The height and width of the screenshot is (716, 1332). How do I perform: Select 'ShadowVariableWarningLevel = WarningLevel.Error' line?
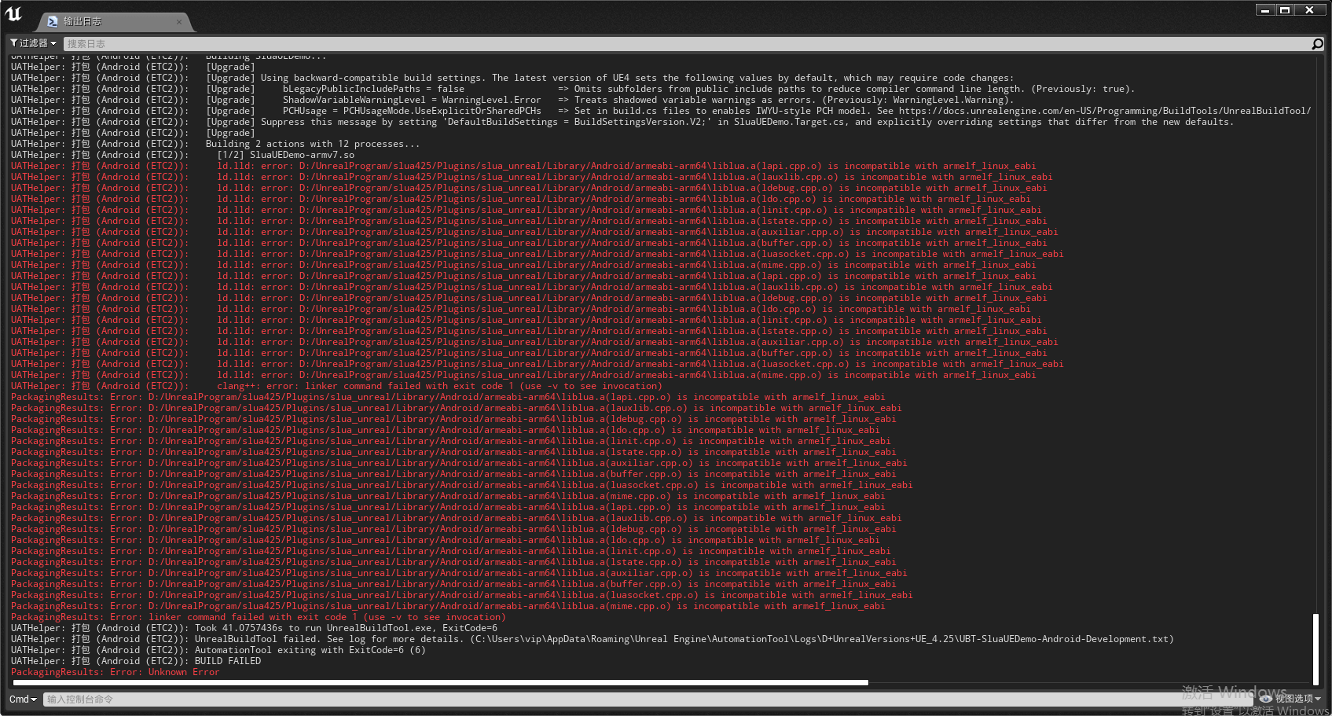[x=512, y=100]
